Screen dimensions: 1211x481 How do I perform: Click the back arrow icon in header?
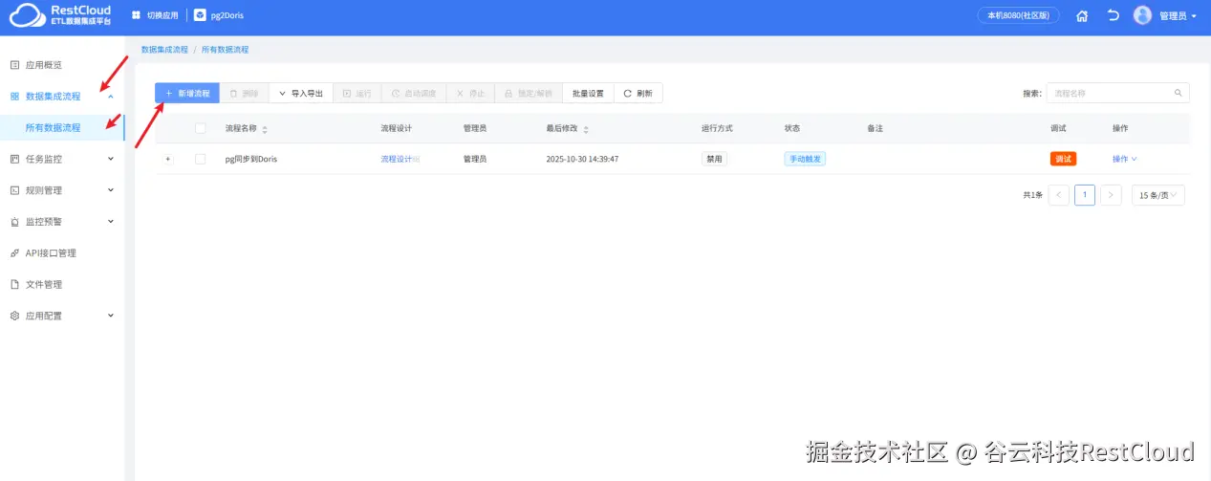[1113, 15]
